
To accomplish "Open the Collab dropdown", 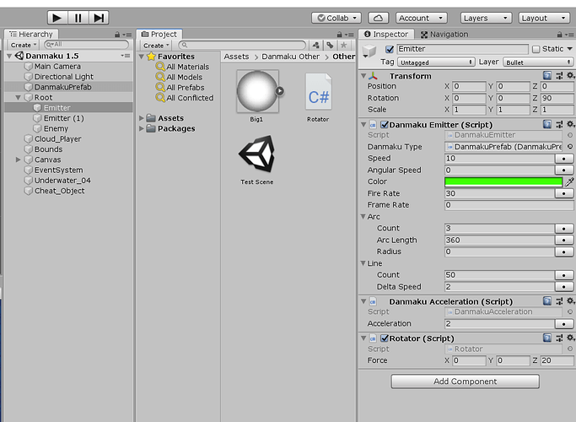I will (x=336, y=18).
